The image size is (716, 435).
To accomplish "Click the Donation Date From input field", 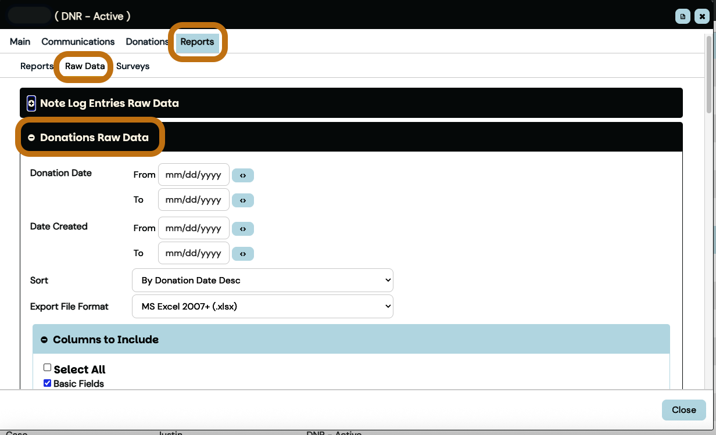I will tap(194, 175).
